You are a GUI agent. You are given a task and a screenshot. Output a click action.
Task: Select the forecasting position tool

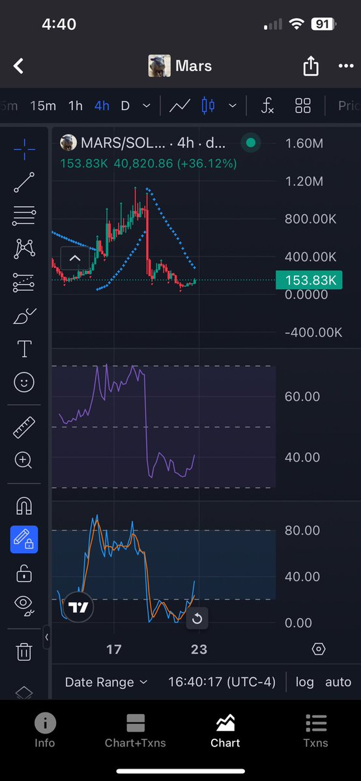24,283
